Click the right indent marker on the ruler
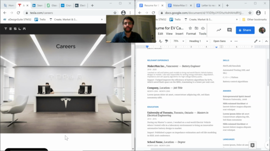Image resolution: width=270 pixels, height=151 pixels. (x=216, y=47)
